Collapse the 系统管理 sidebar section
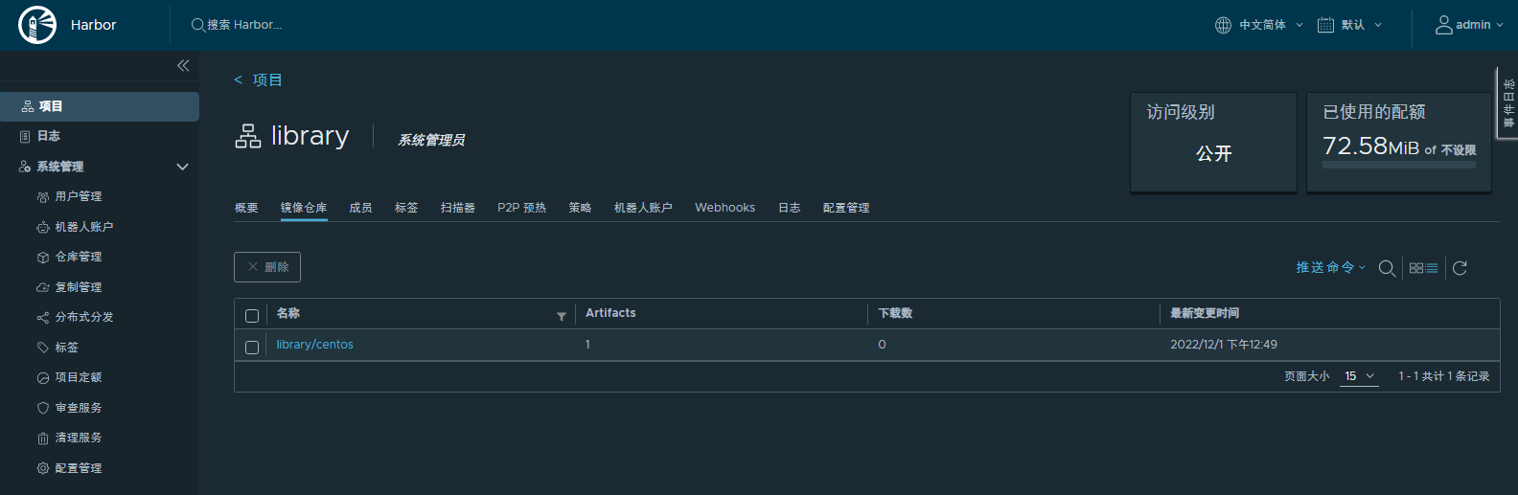Viewport: 1518px width, 495px height. (182, 167)
